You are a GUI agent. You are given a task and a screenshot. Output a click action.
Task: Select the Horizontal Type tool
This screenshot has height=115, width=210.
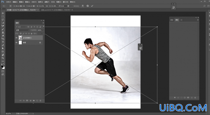click(x=3, y=42)
